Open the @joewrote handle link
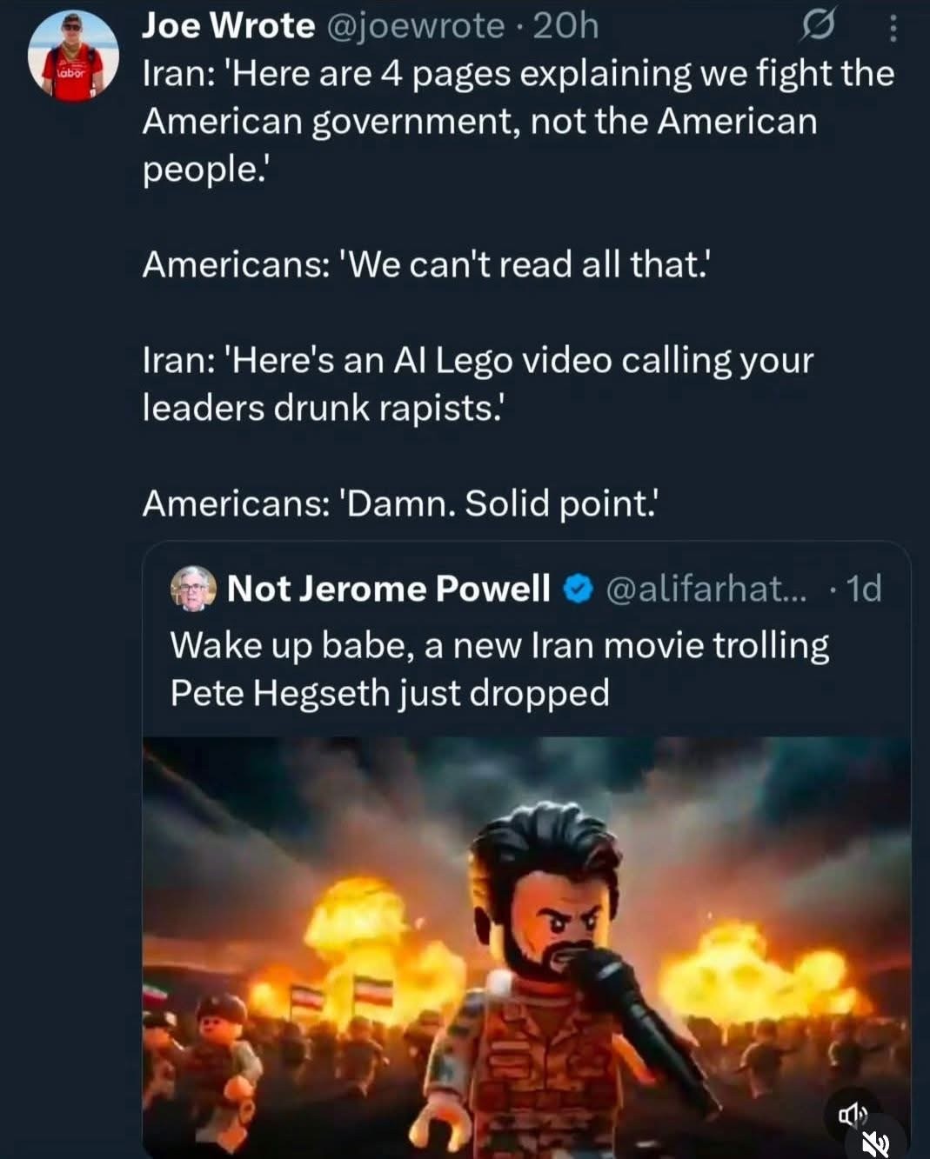 415,26
